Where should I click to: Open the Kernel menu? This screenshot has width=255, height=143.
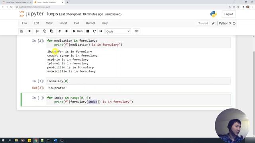click(90, 23)
